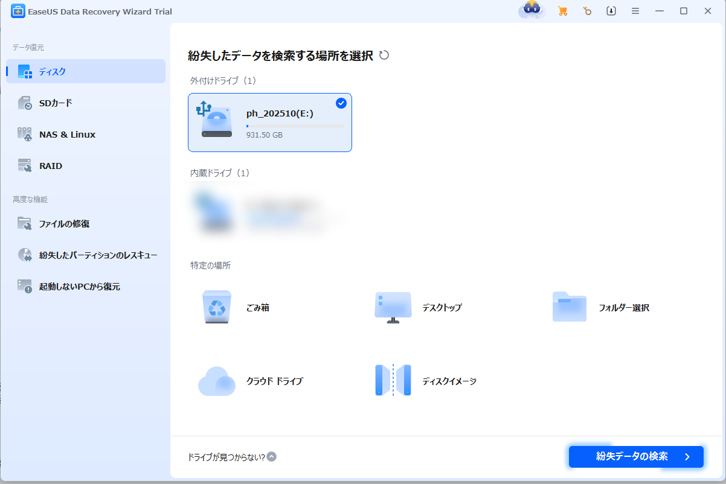Screen dimensions: 726x484
Task: Open the shopping cart to purchase
Action: click(562, 11)
